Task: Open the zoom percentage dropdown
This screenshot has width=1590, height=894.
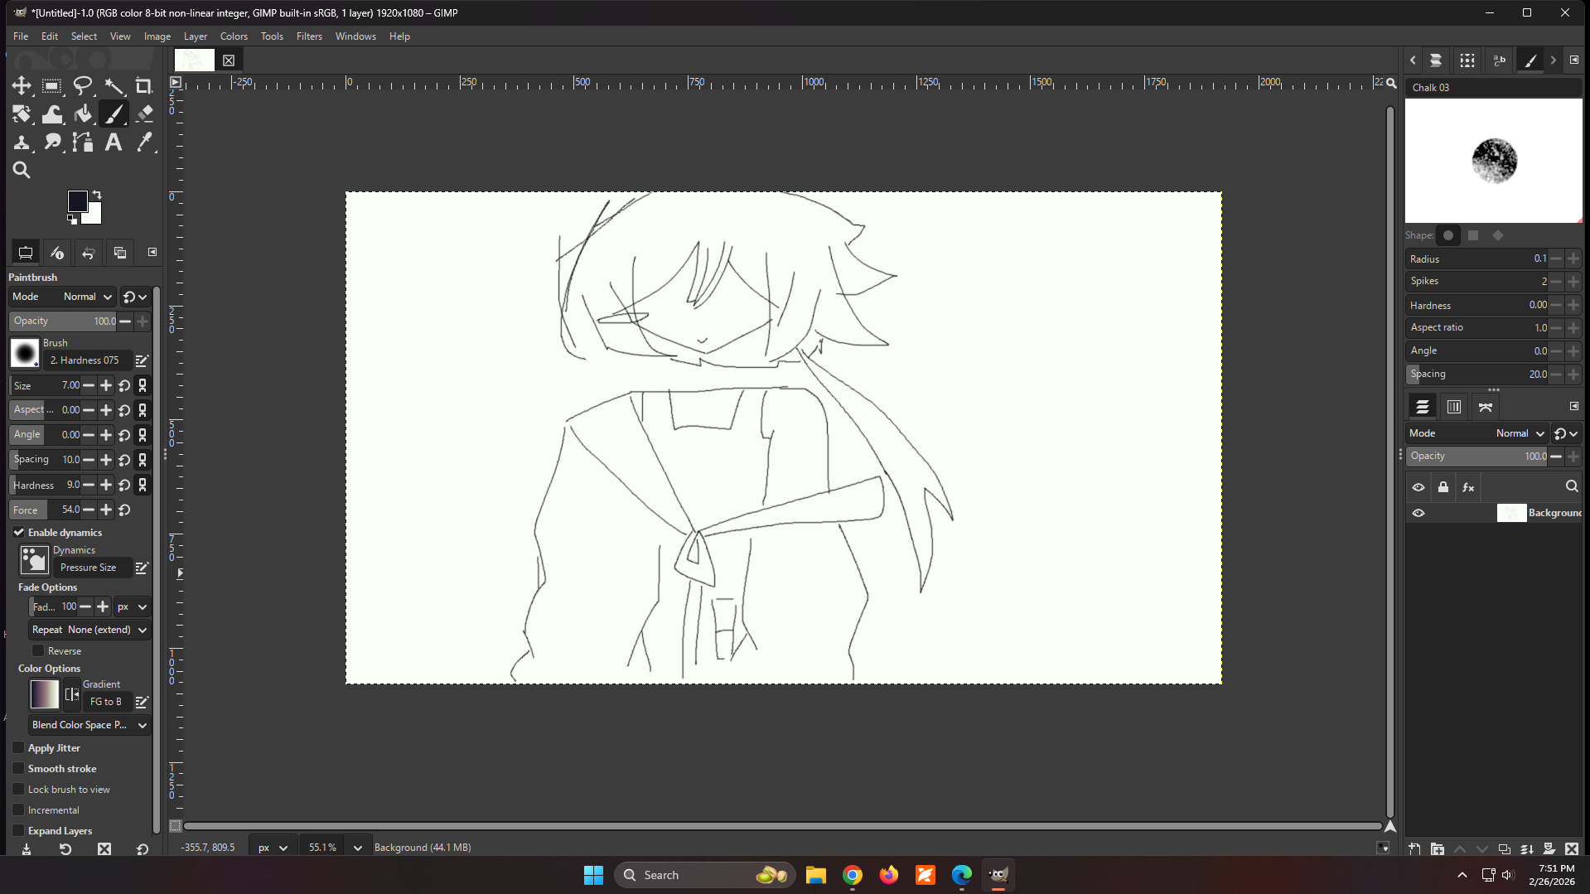Action: [357, 848]
